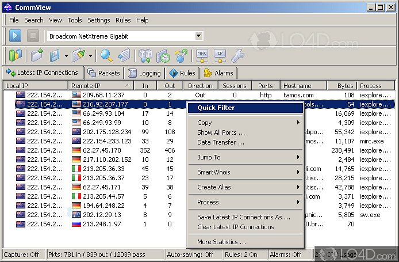Open the network adapter combo box arrow
Viewport: 399px width, 262px height.
point(199,36)
